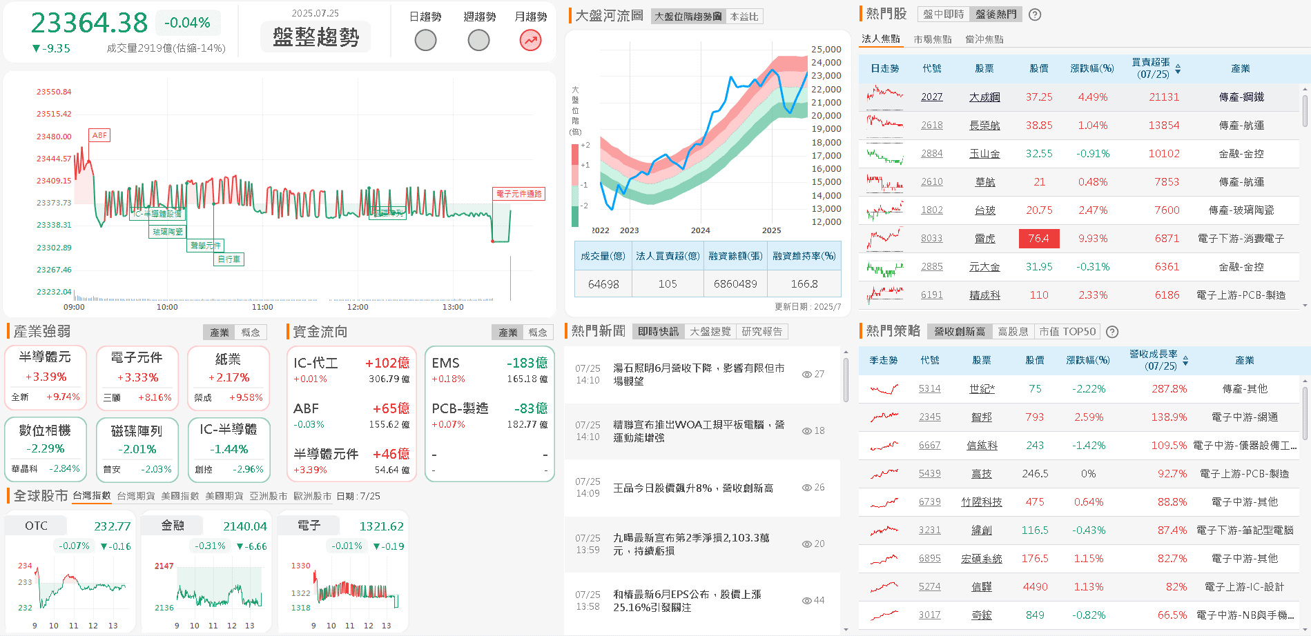
Task: Sort by 營收成長率 column arrows
Action: click(1185, 361)
